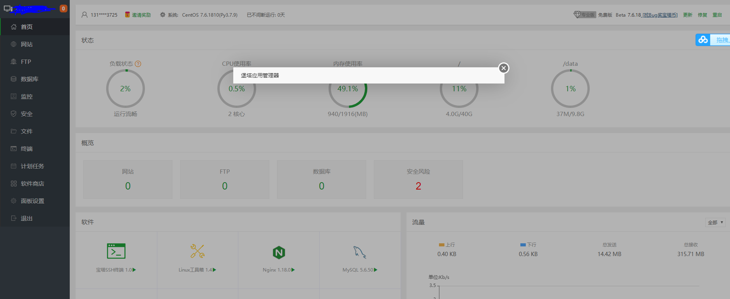Click the 运行流畅 status text
The image size is (730, 299).
(126, 114)
